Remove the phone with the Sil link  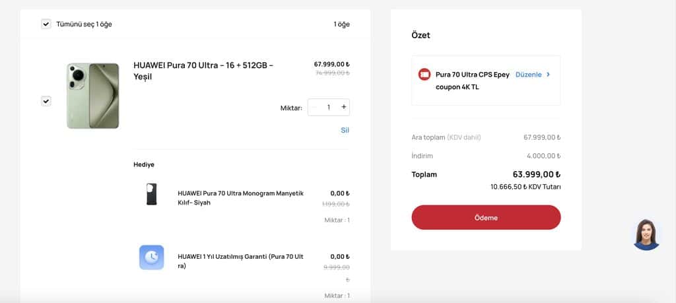coord(345,130)
